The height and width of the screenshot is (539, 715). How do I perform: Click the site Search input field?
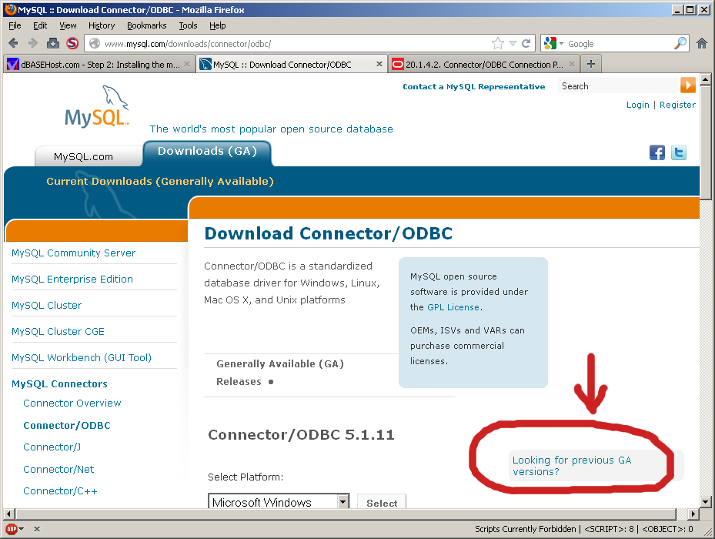pos(618,85)
